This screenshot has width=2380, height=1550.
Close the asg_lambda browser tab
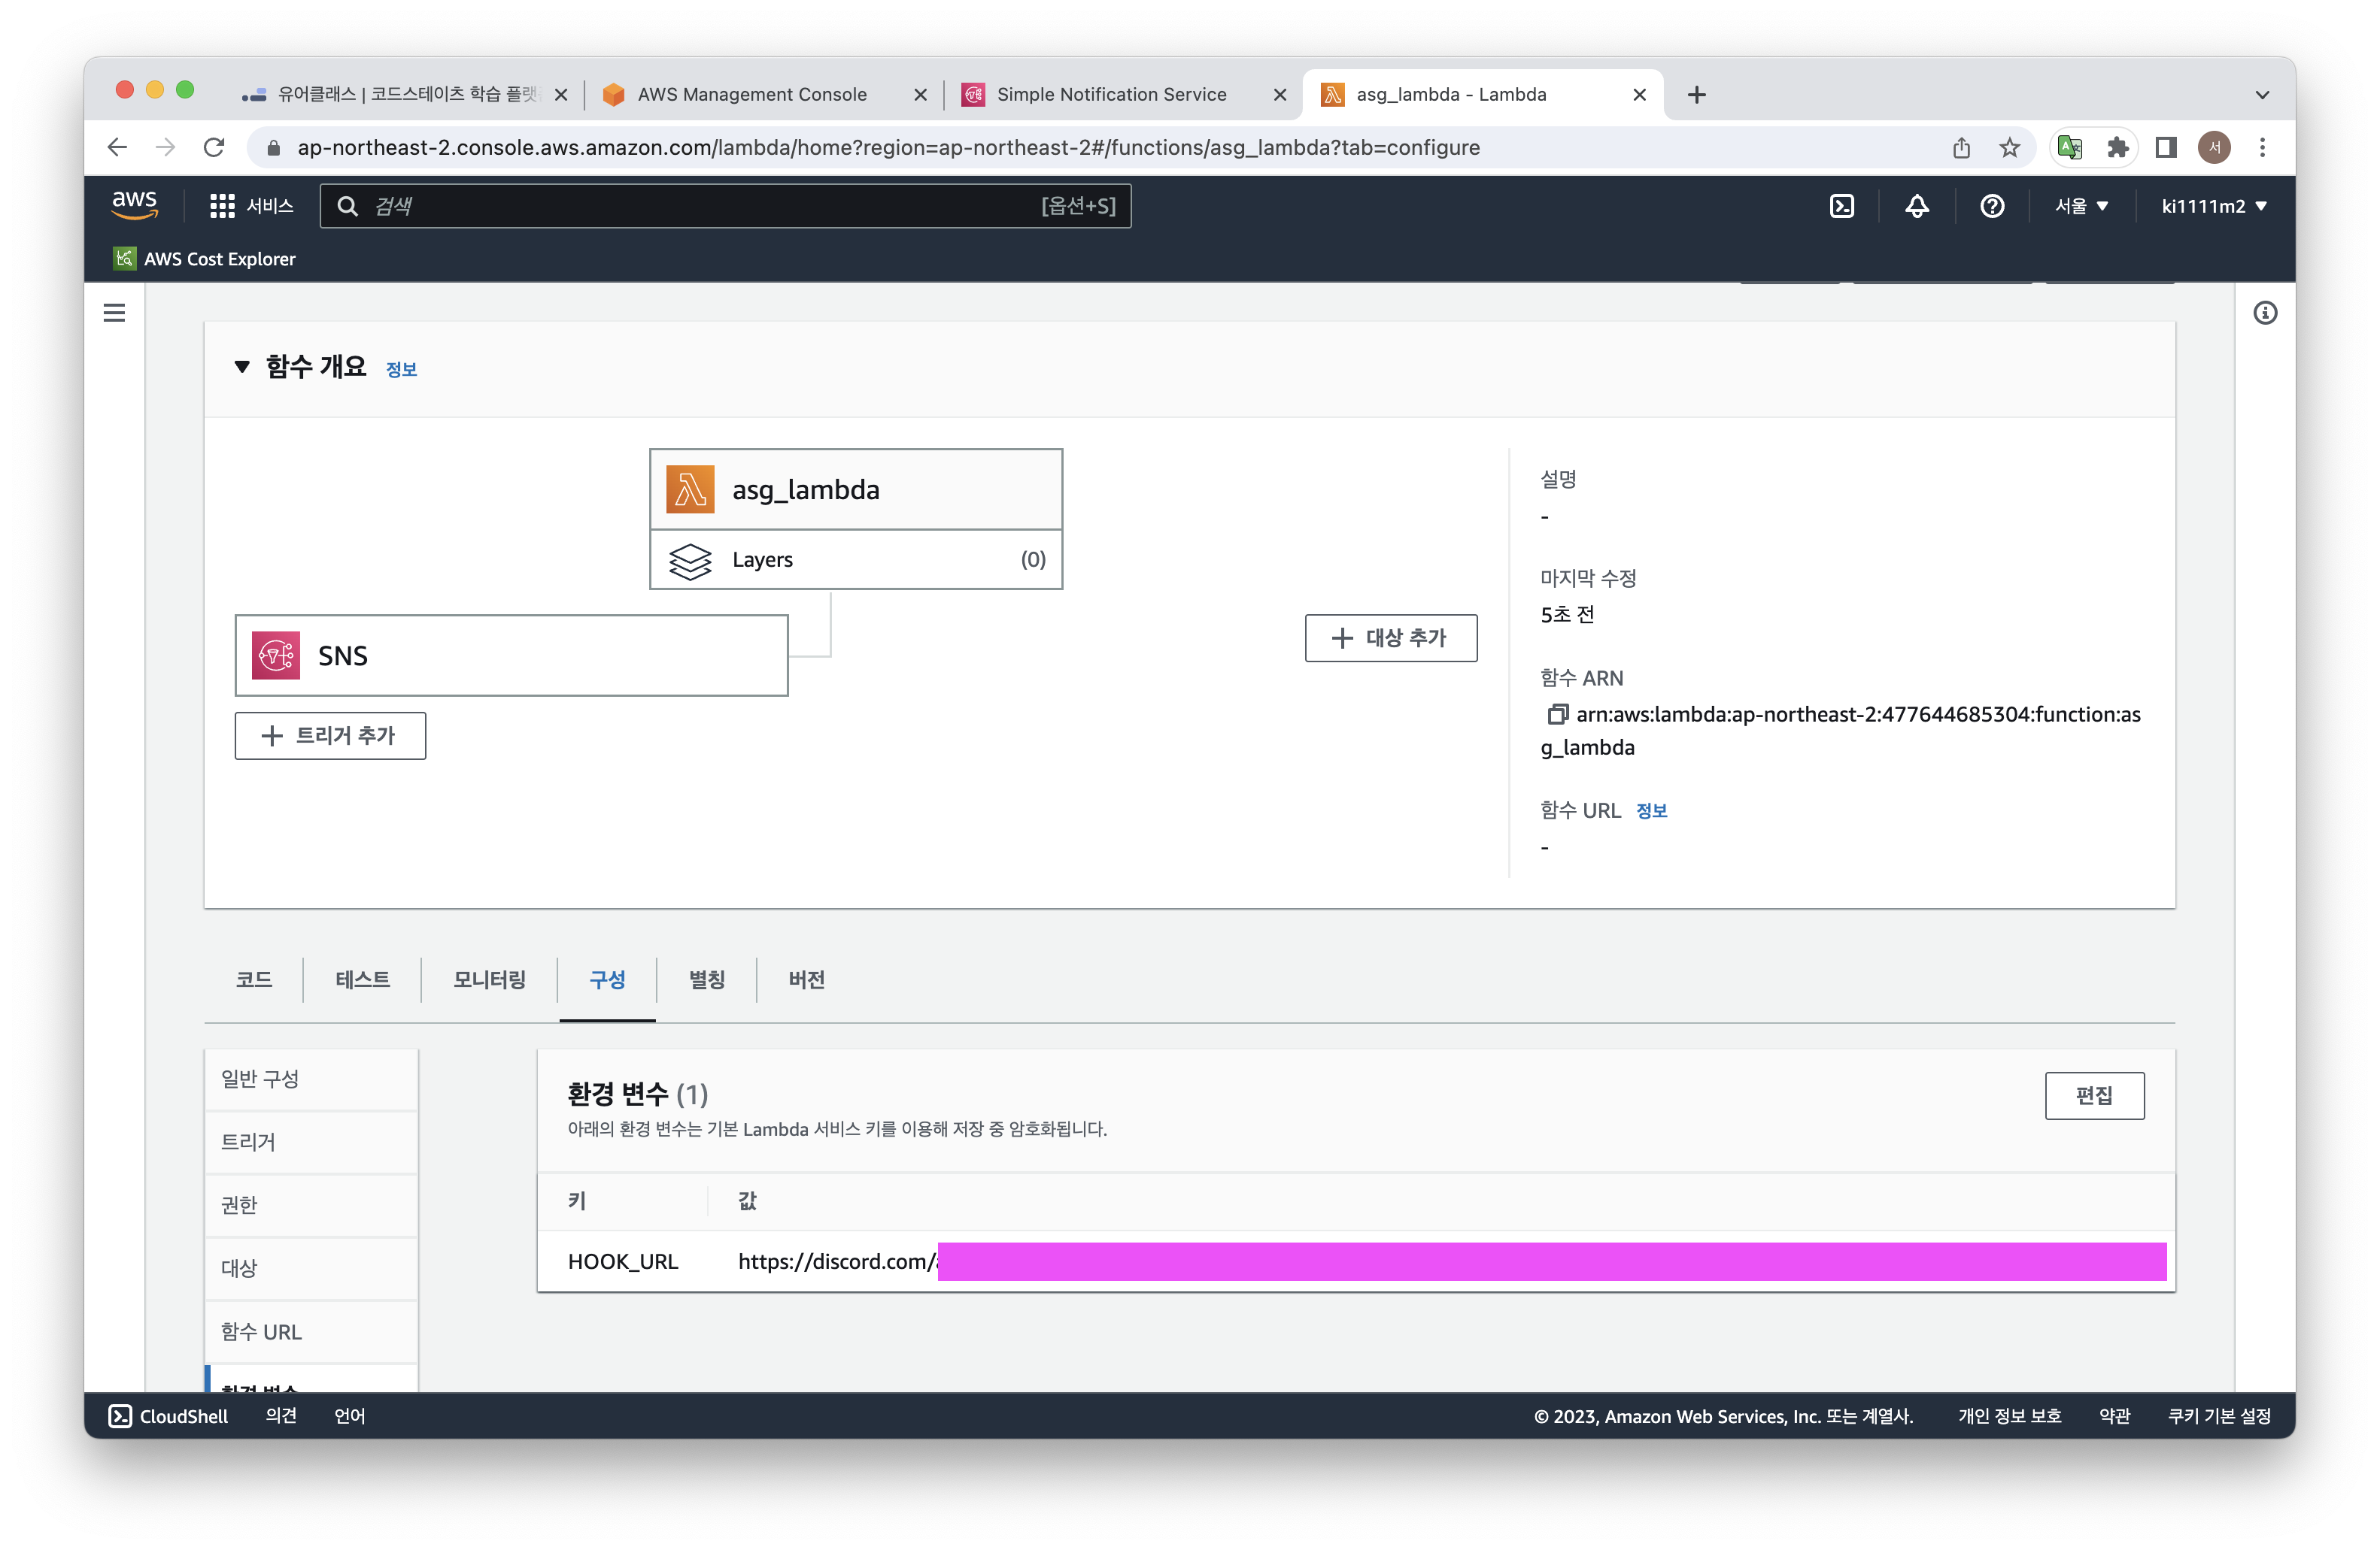pyautogui.click(x=1639, y=94)
